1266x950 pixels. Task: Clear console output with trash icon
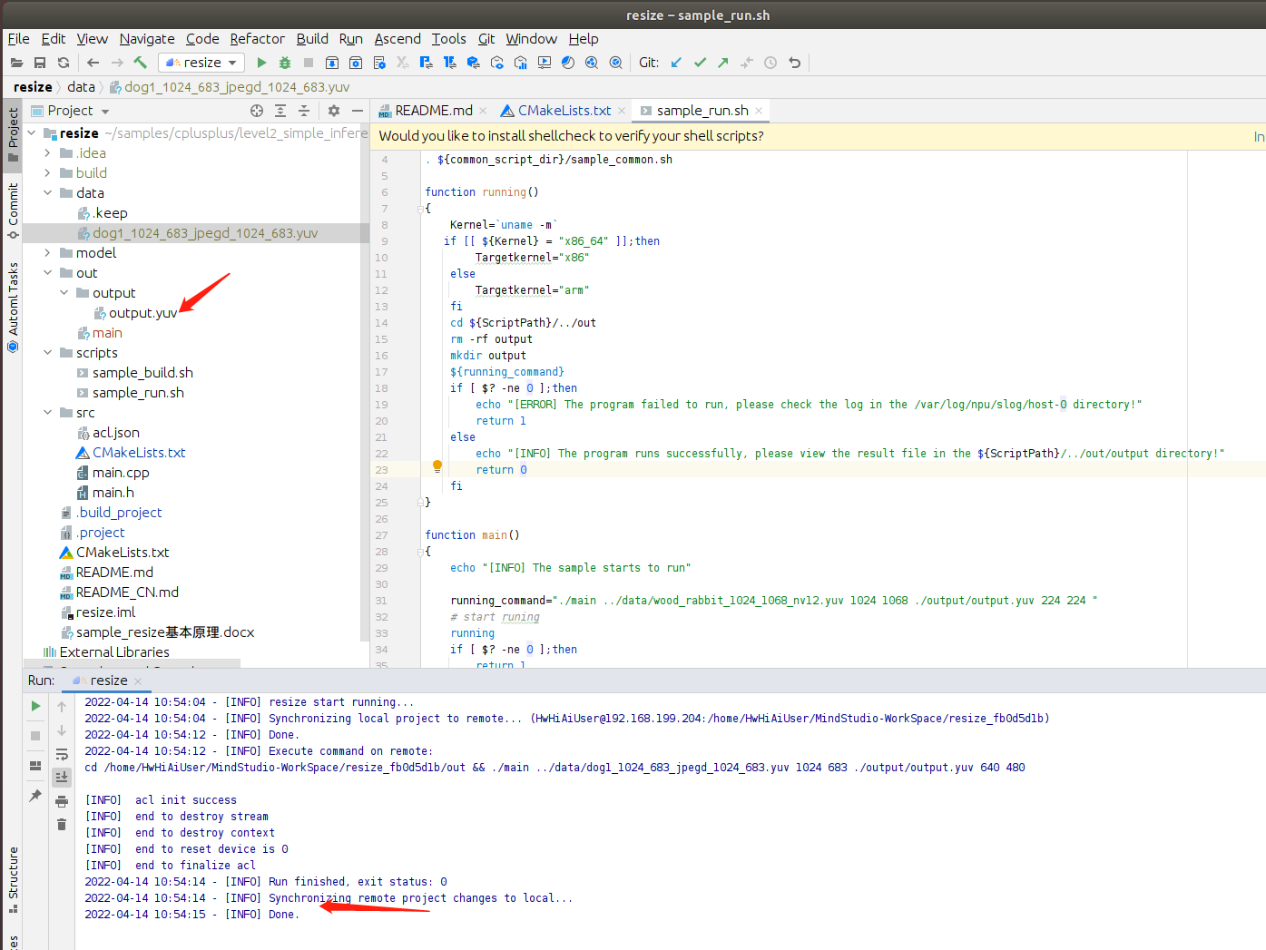pos(62,824)
